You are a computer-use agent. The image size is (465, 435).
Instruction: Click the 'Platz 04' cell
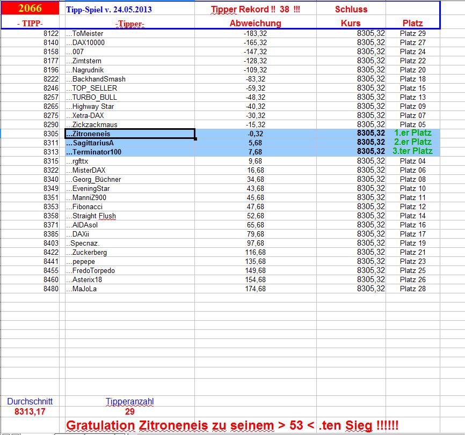pyautogui.click(x=412, y=161)
